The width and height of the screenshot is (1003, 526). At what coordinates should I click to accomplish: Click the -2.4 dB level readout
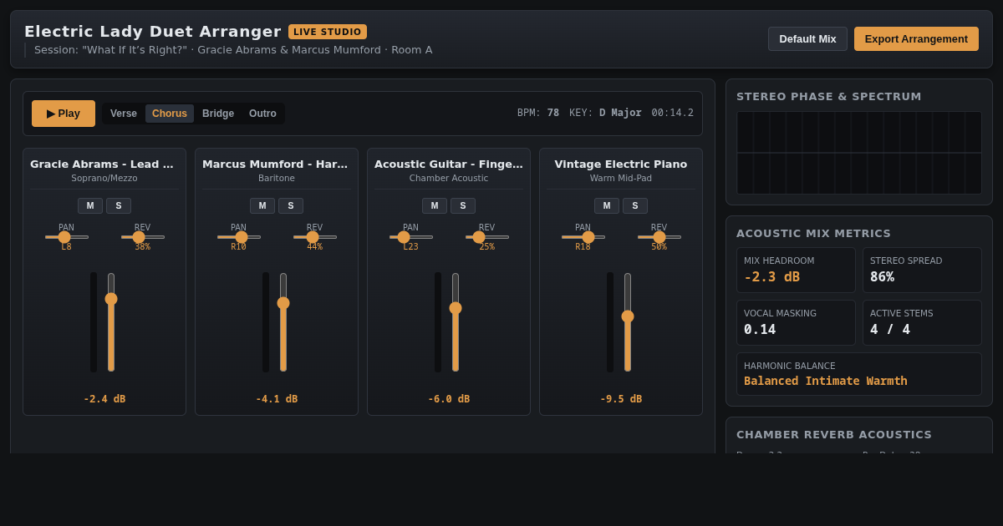click(x=104, y=399)
